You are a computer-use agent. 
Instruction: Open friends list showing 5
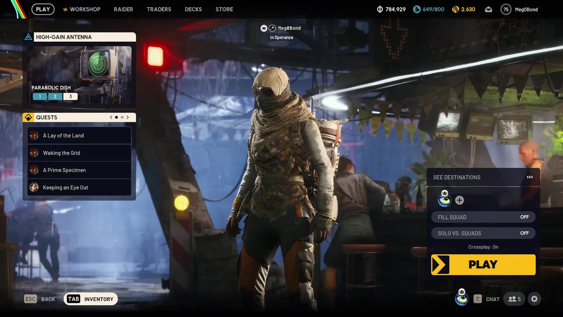(514, 299)
